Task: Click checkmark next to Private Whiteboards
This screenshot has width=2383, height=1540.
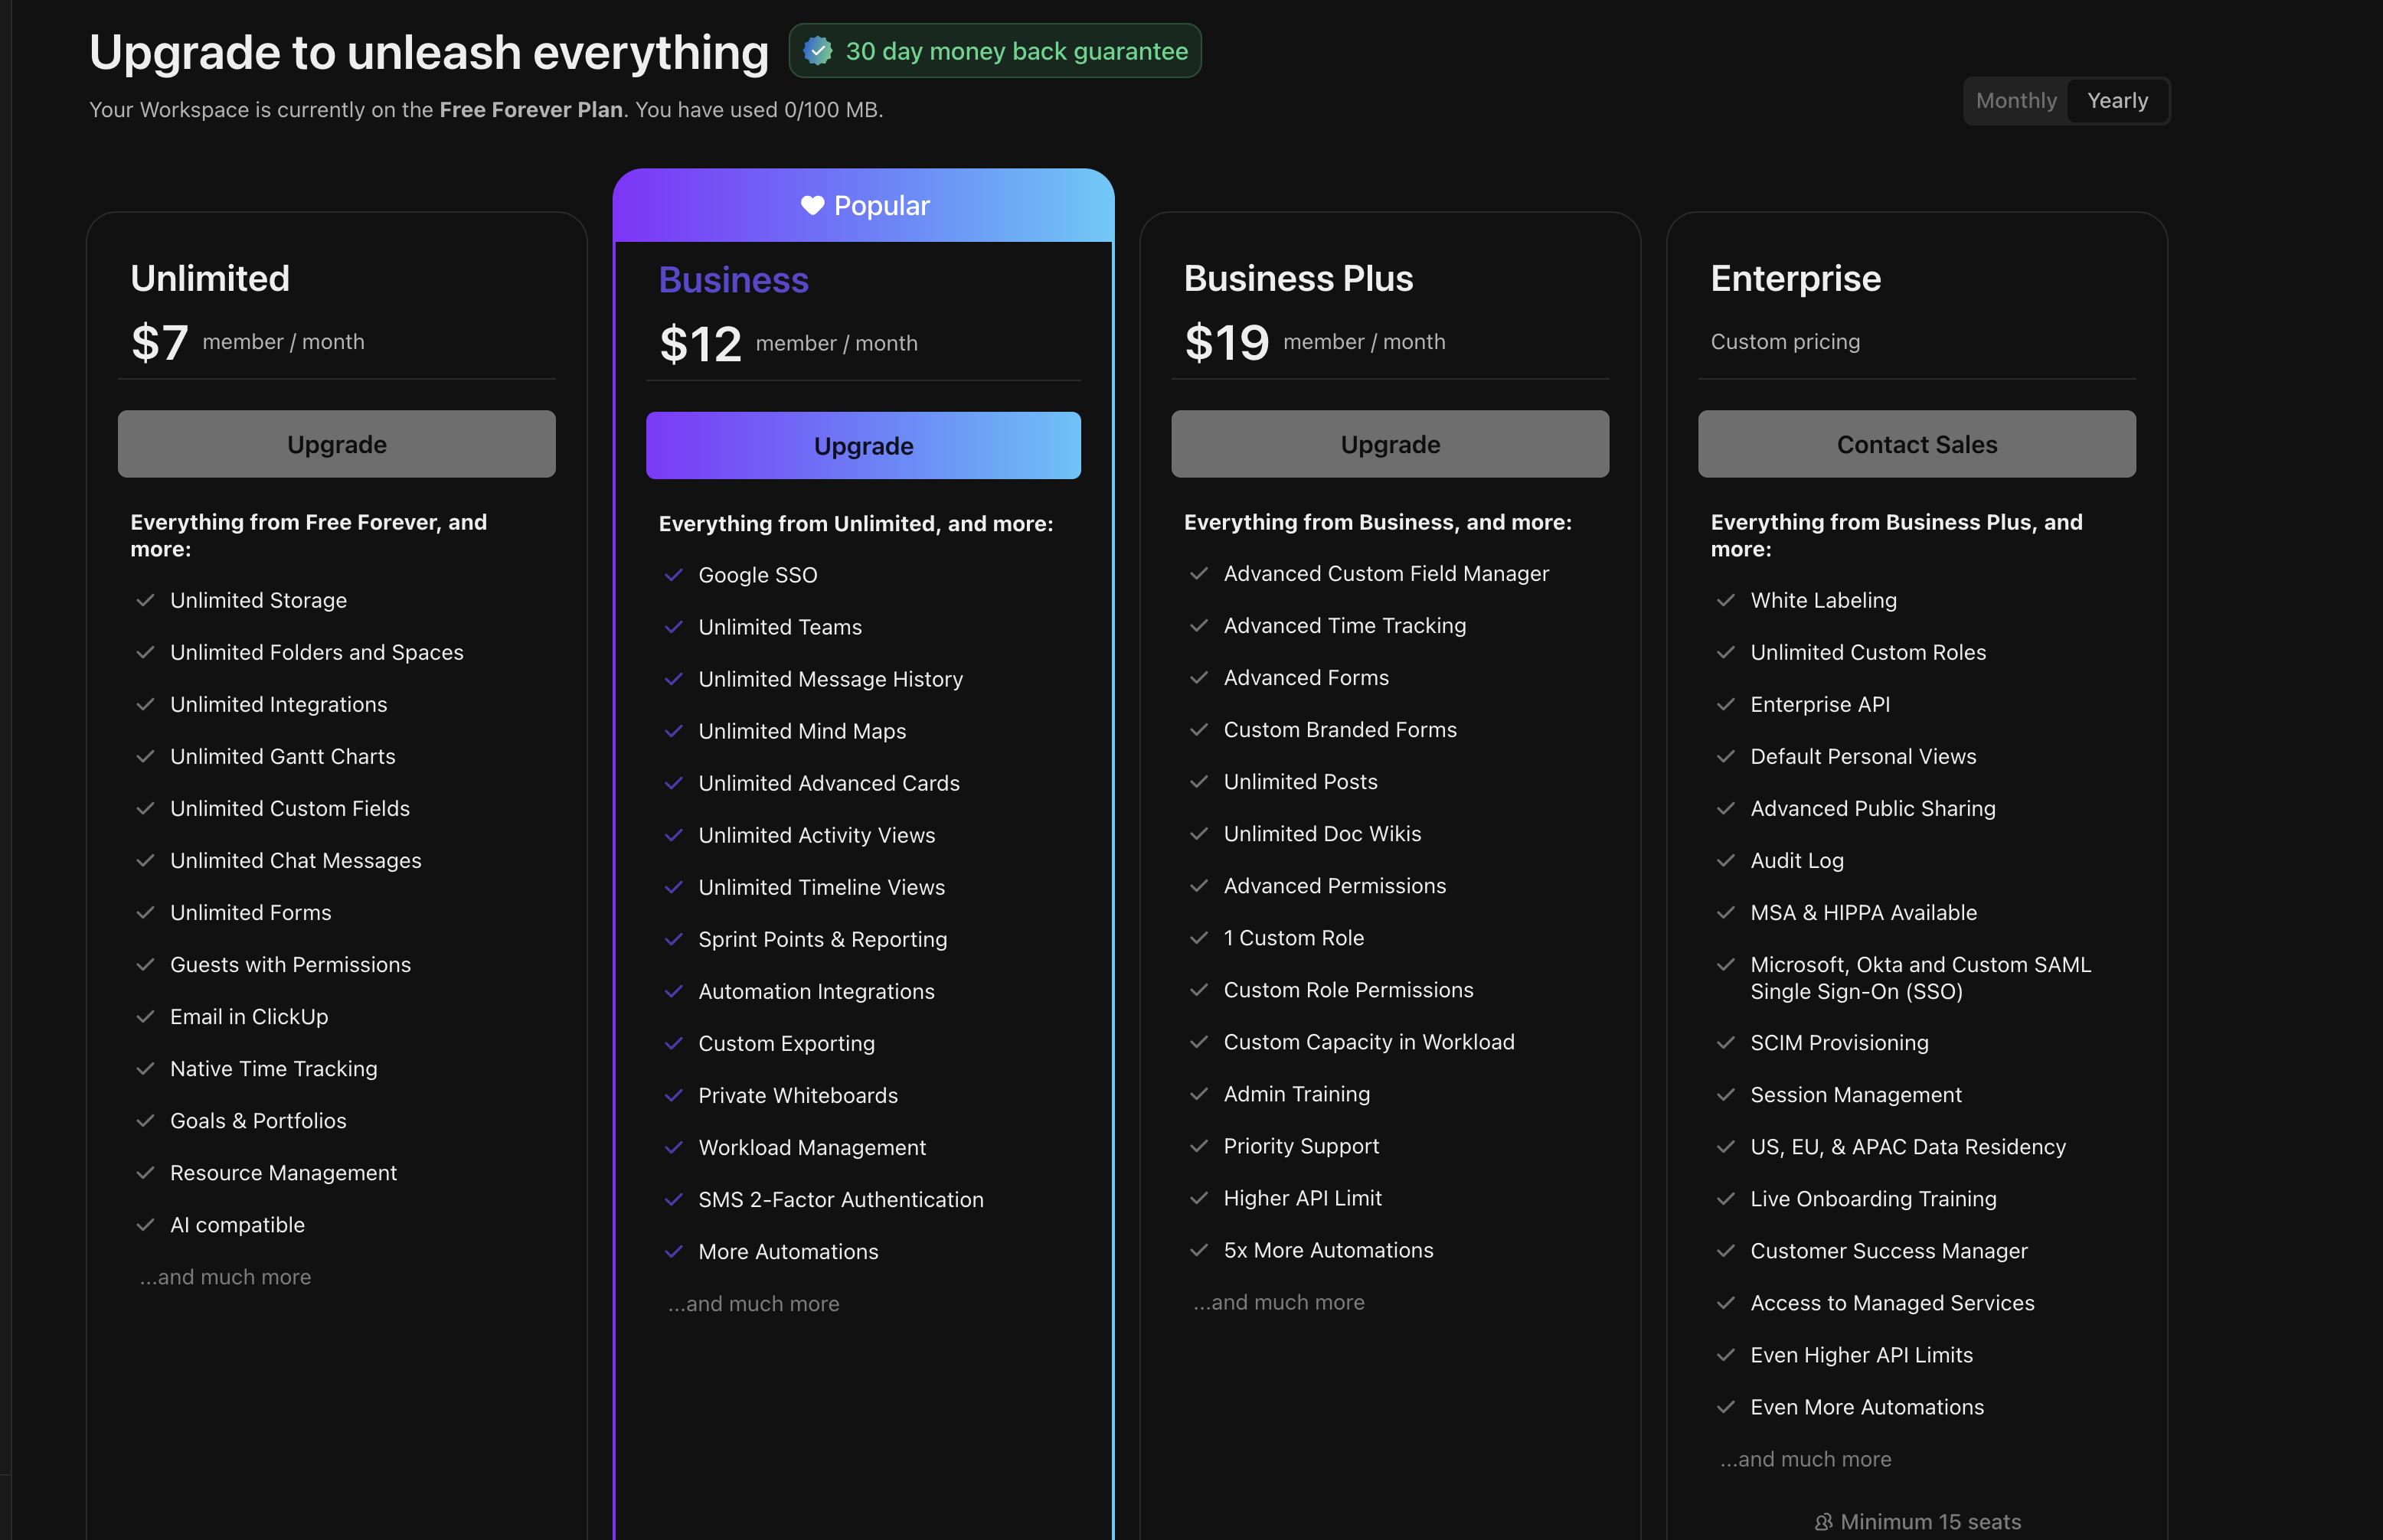Action: tap(673, 1095)
